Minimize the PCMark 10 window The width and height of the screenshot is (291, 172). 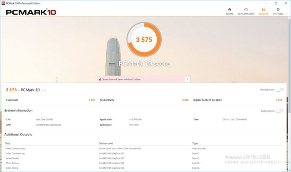(267, 3)
